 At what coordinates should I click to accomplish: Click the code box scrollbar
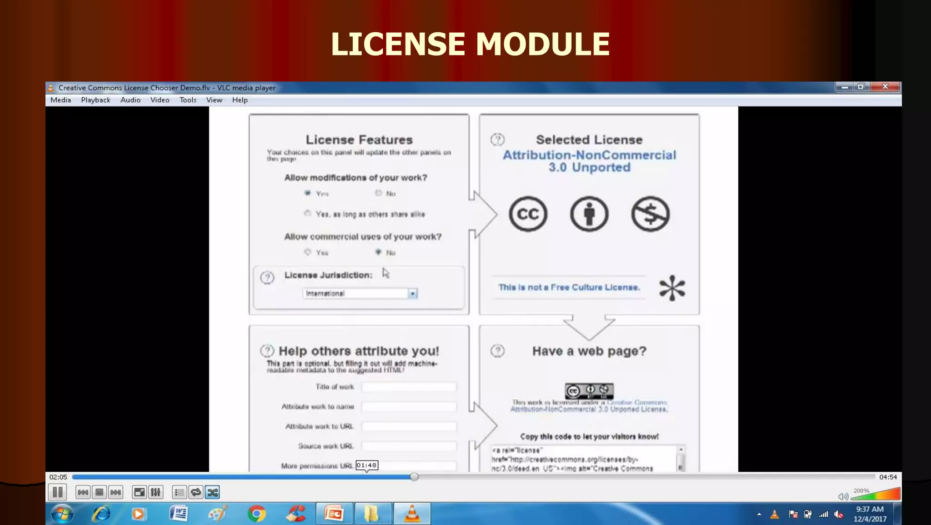(x=681, y=459)
